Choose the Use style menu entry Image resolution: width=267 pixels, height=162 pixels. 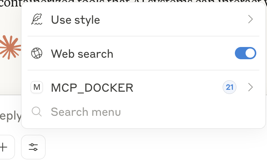coord(143,19)
